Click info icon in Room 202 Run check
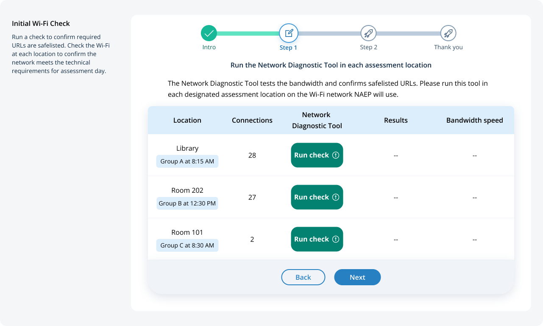The image size is (543, 326). 336,197
